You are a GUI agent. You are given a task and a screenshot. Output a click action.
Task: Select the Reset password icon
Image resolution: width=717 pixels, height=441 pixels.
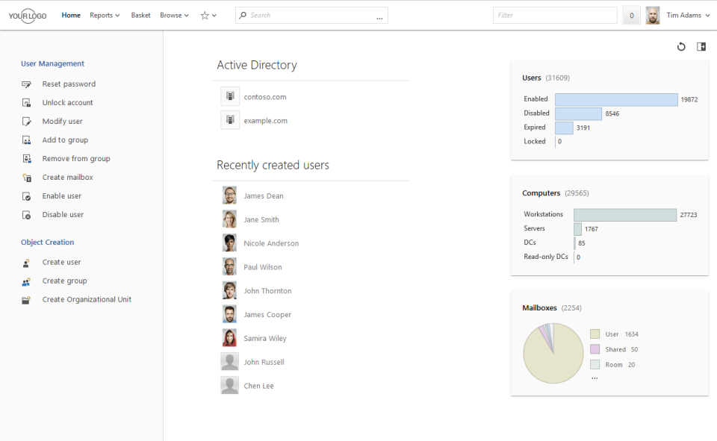point(25,84)
